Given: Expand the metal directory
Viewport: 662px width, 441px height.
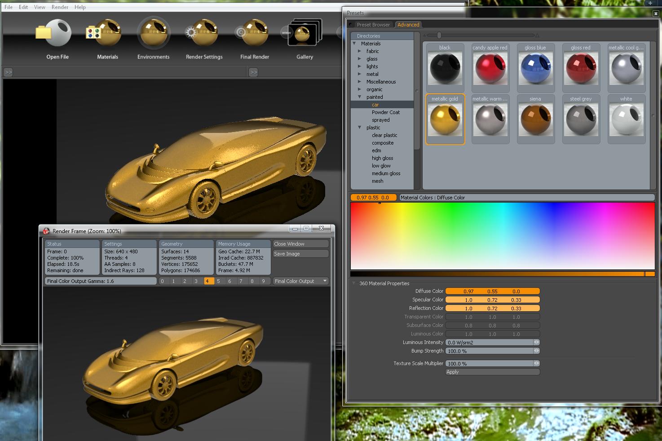Looking at the screenshot, I should [x=359, y=74].
